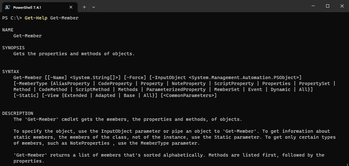Click the SYNTAX section heading
Image resolution: width=349 pixels, height=166 pixels.
coord(11,72)
